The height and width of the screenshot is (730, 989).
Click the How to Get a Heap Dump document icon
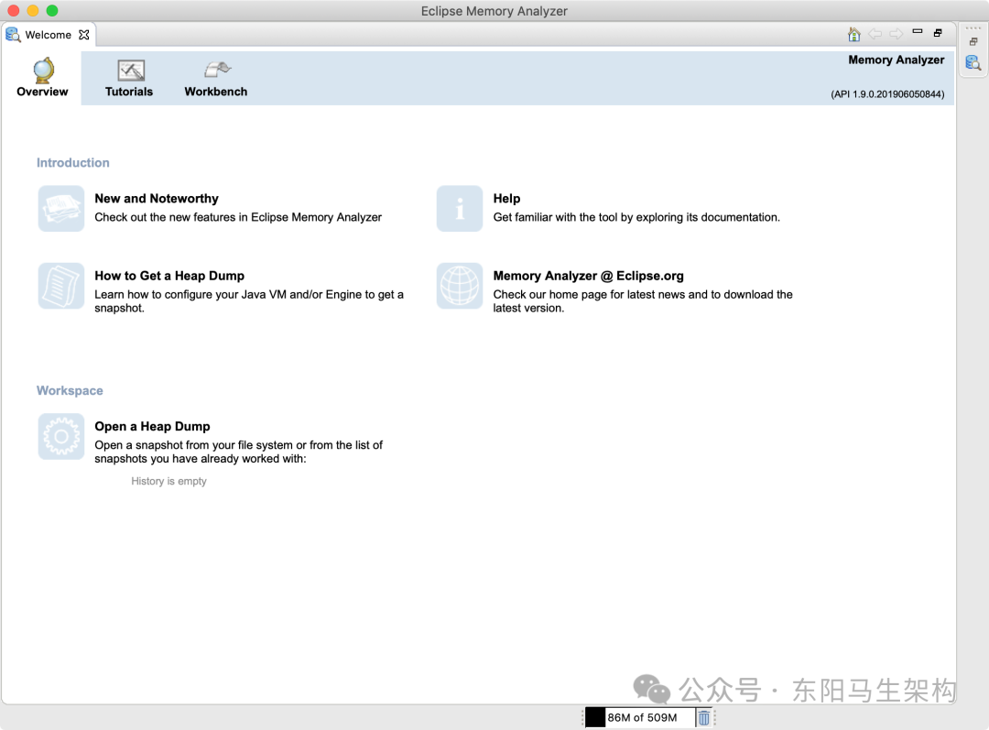pos(61,286)
